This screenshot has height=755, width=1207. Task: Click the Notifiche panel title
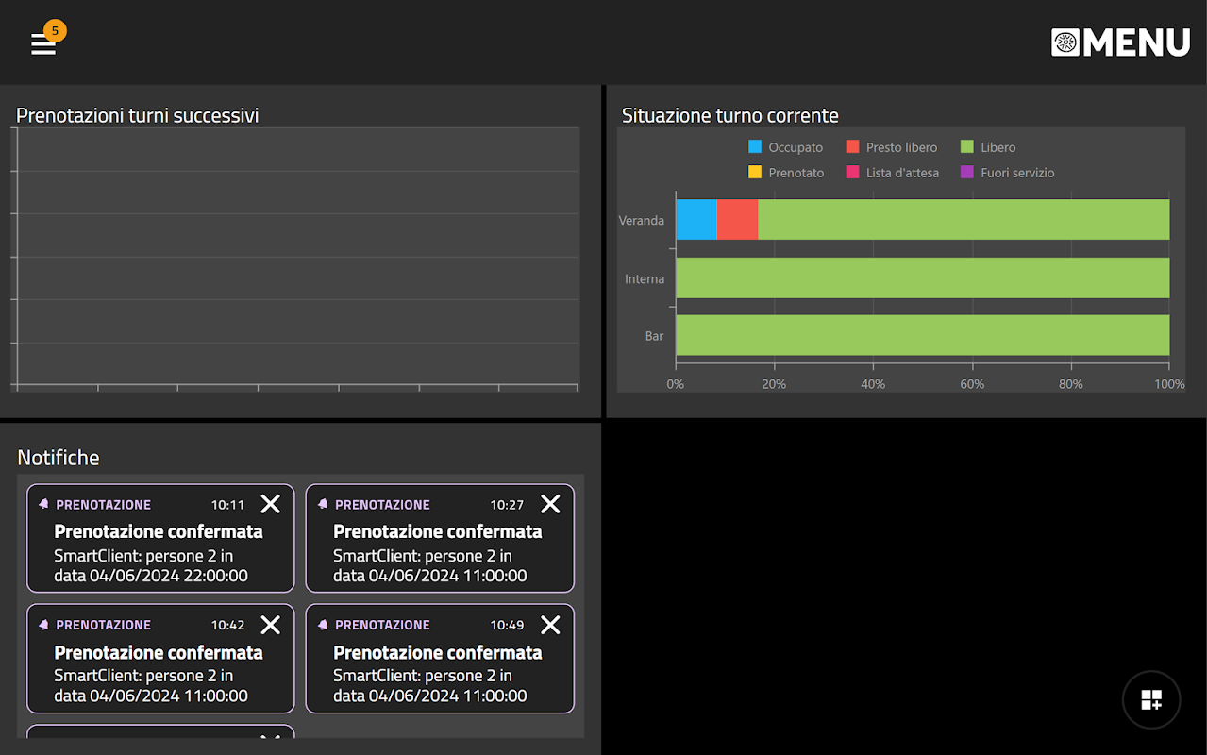pyautogui.click(x=59, y=458)
